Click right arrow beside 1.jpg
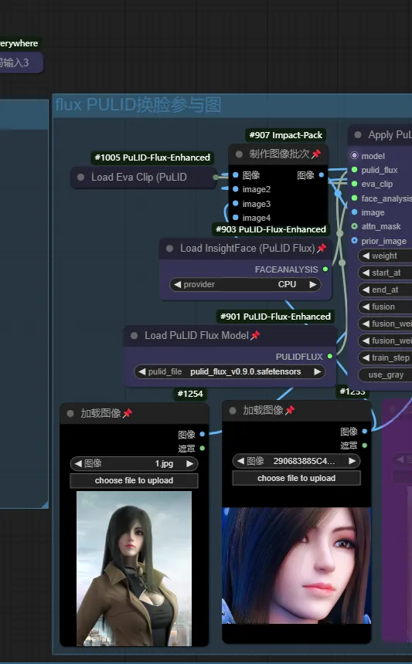This screenshot has height=664, width=412. (190, 463)
